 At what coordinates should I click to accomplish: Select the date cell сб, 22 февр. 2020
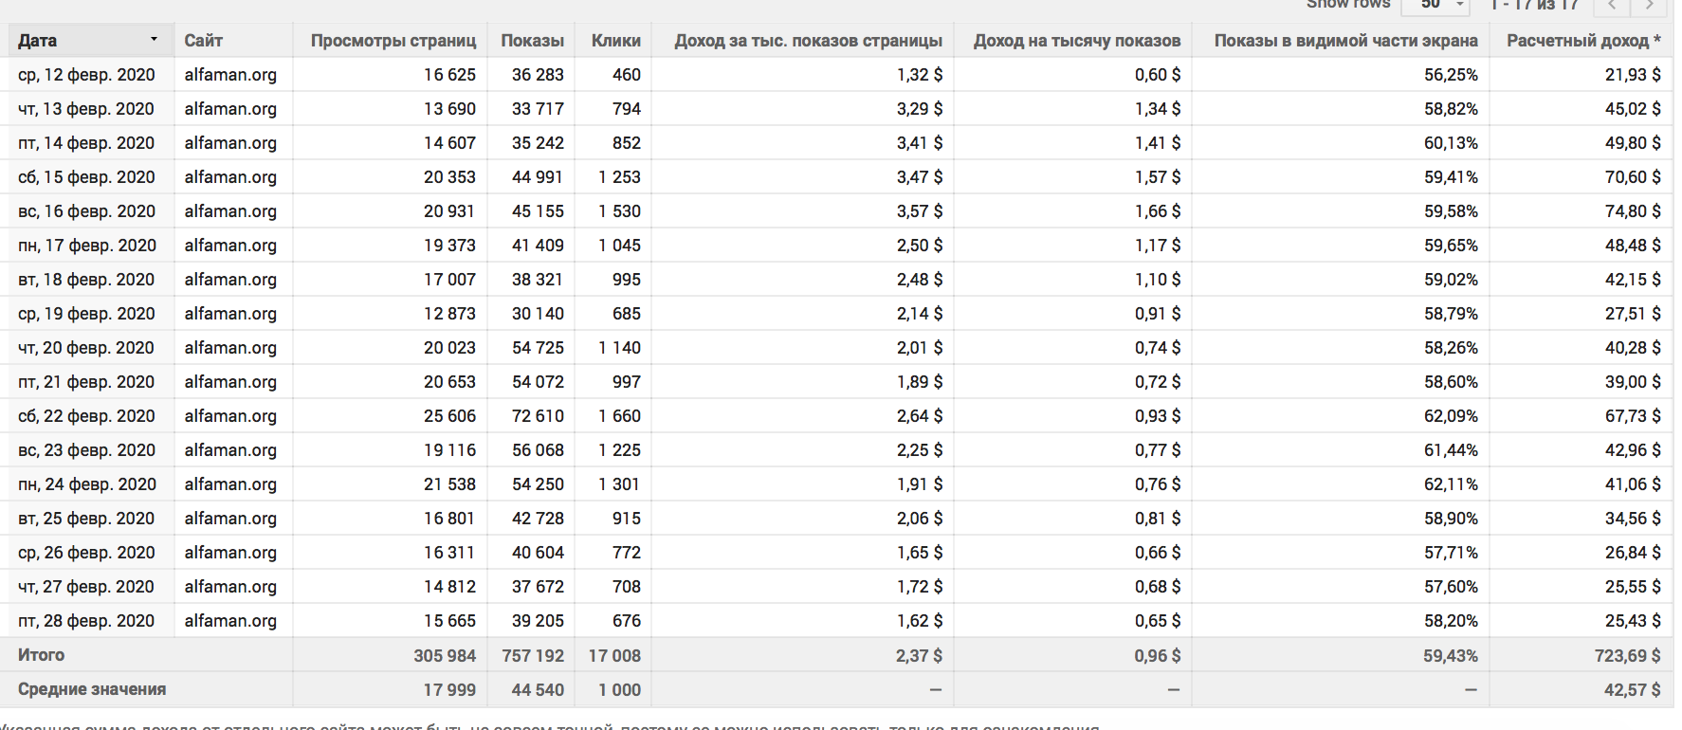[86, 416]
